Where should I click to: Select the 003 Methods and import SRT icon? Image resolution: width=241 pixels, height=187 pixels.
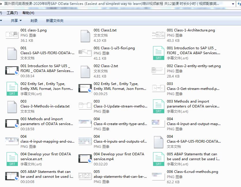(x=159, y=106)
